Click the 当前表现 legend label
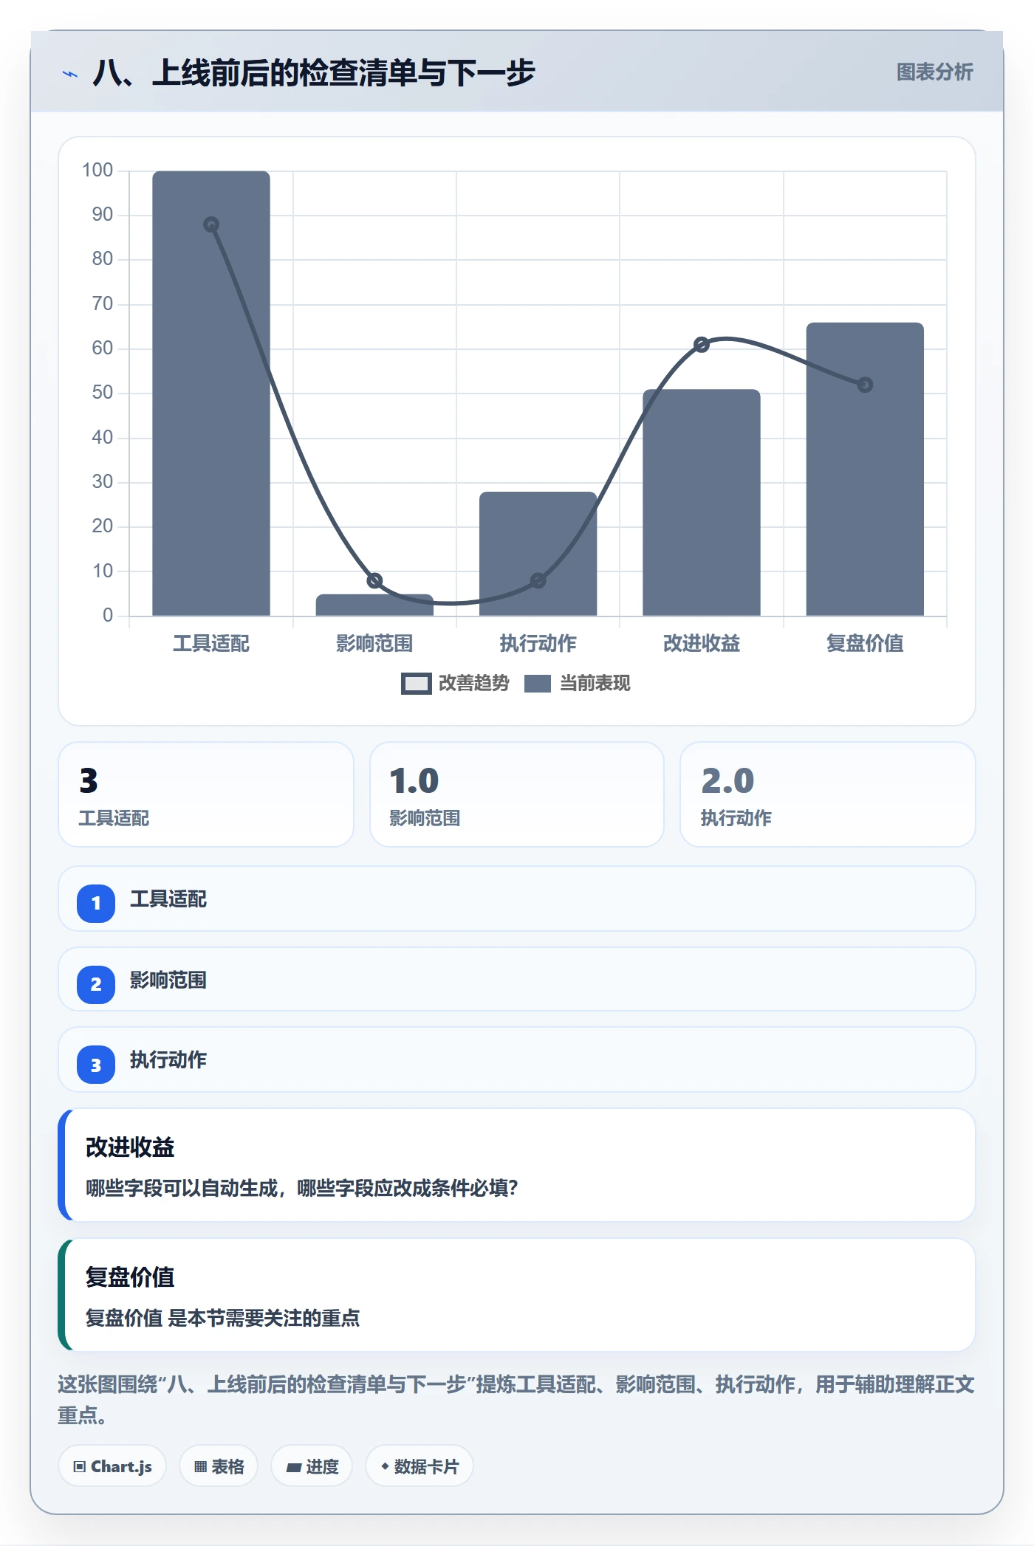 click(595, 684)
